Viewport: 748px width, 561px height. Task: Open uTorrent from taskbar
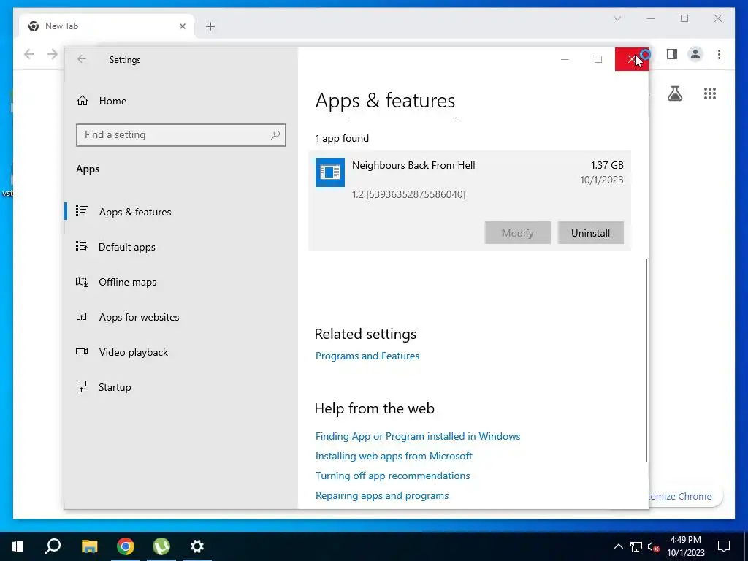(x=161, y=546)
